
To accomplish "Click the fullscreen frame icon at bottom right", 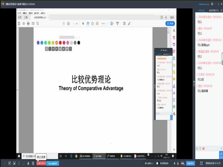I will click(201, 163).
